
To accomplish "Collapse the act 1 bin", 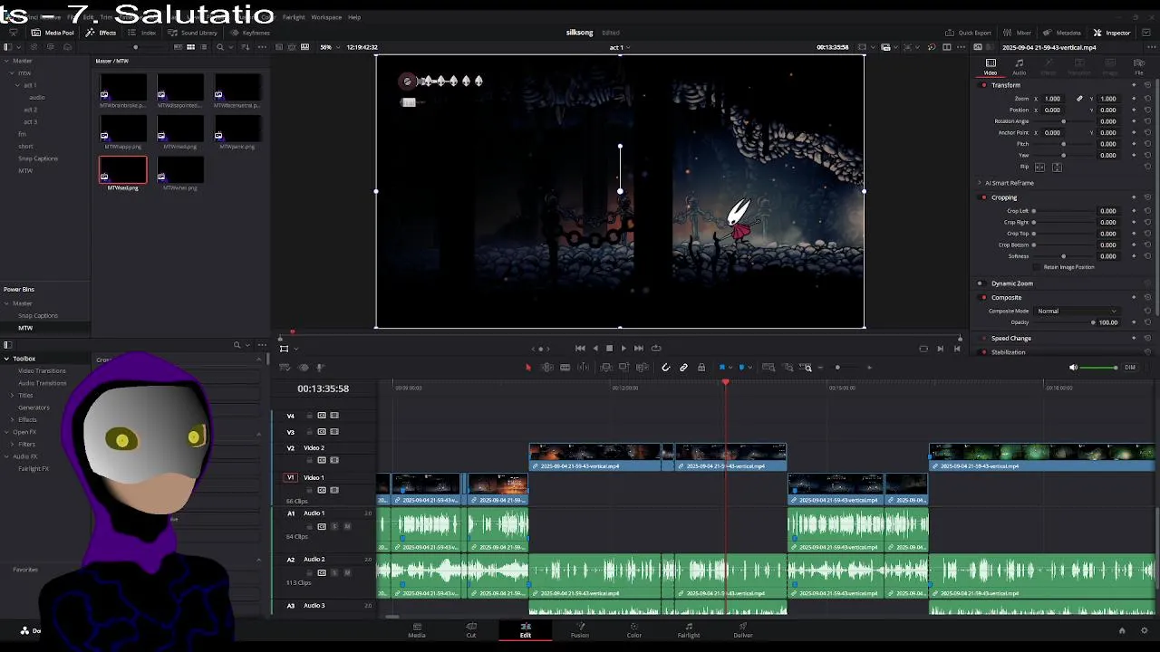I will [17, 85].
